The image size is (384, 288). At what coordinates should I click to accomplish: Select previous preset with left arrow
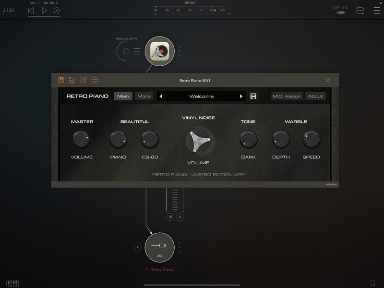pos(161,96)
